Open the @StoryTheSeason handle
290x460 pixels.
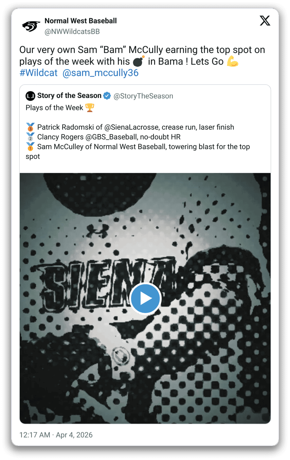pyautogui.click(x=143, y=96)
